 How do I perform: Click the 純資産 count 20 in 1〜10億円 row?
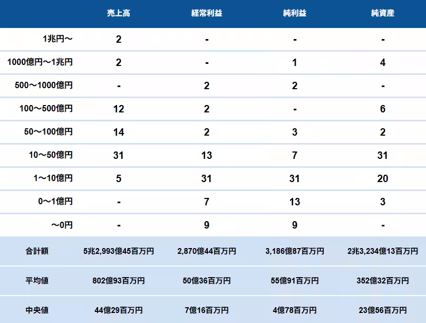383,178
